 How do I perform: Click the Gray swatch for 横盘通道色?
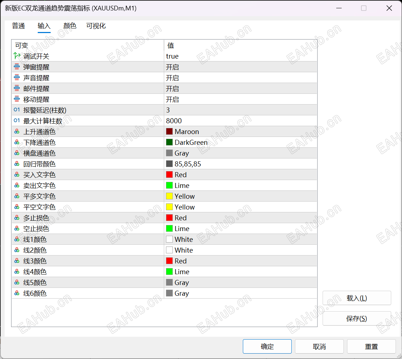[169, 153]
